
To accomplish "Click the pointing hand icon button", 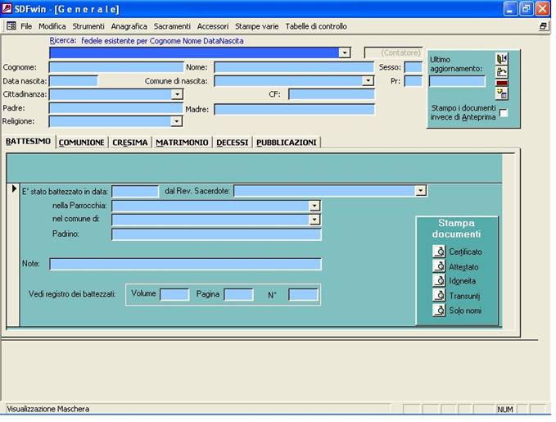I will coord(502,71).
